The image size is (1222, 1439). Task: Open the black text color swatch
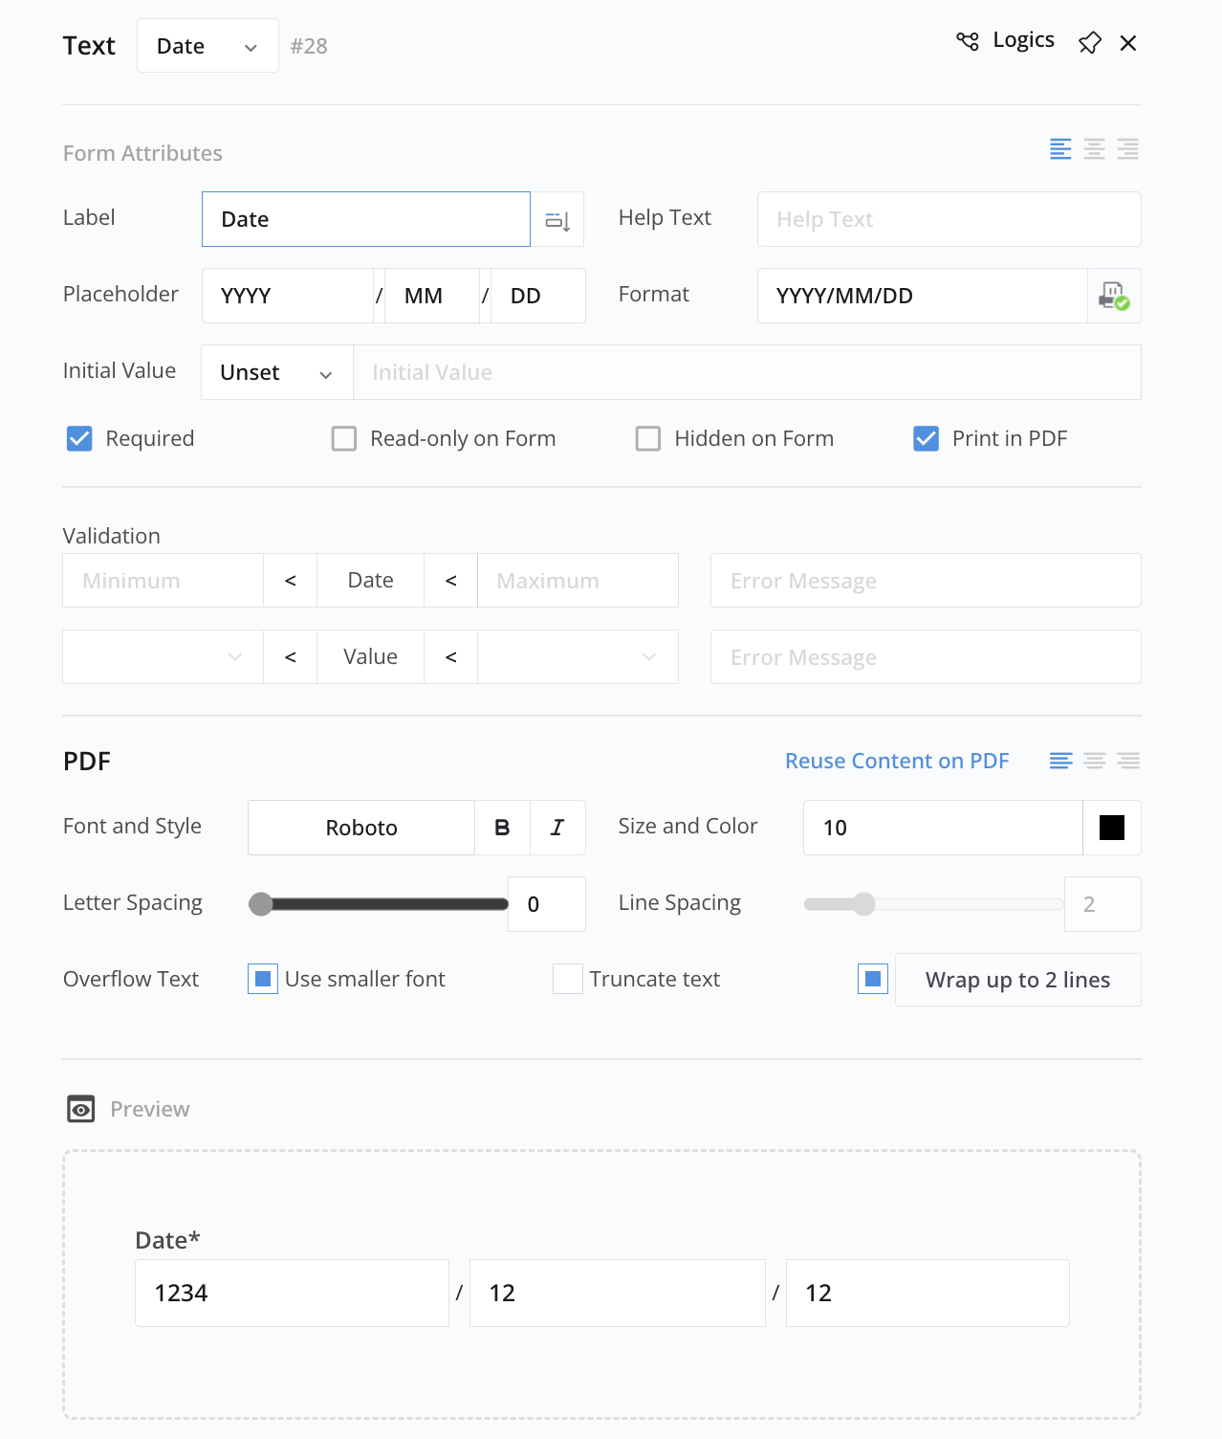1111,828
